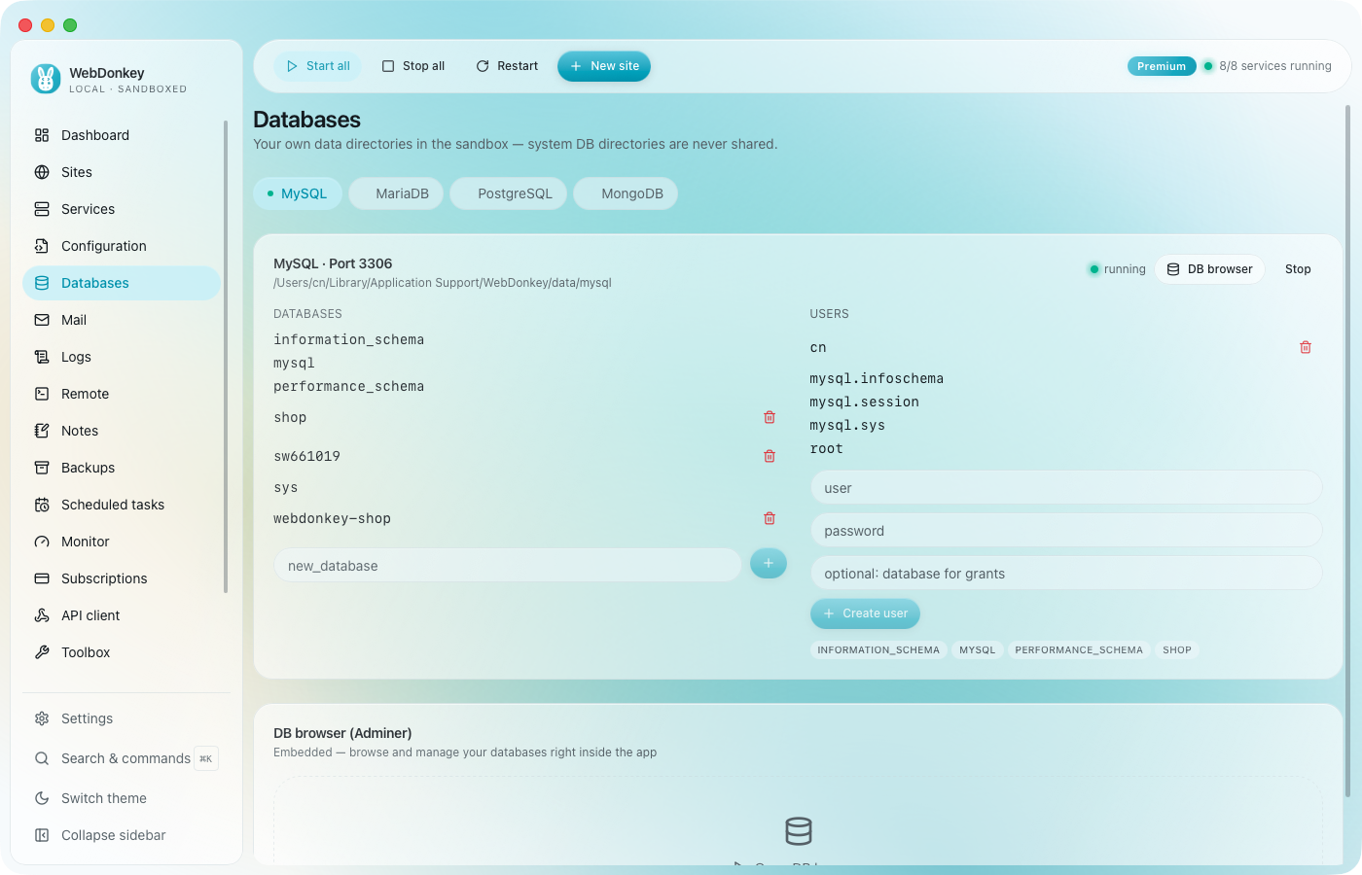Delete the cn user

tap(1306, 347)
